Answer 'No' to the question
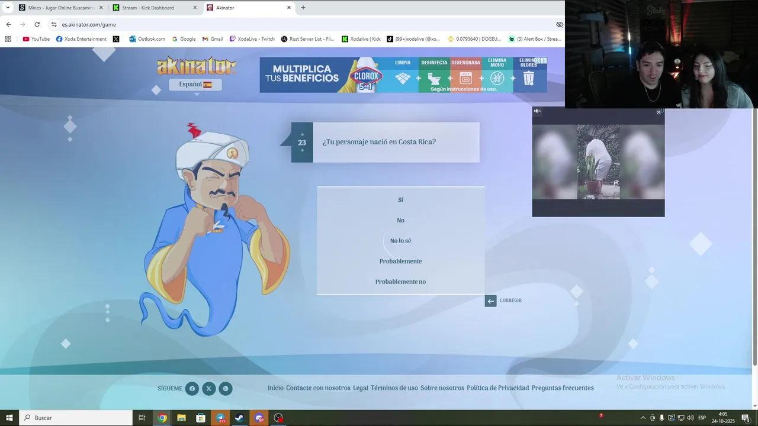 [400, 220]
